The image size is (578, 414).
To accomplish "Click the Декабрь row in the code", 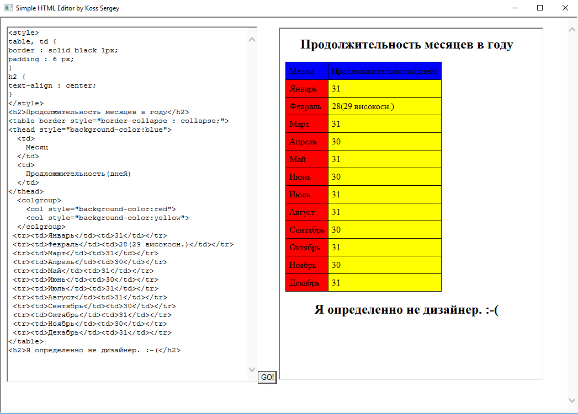I will pyautogui.click(x=92, y=333).
